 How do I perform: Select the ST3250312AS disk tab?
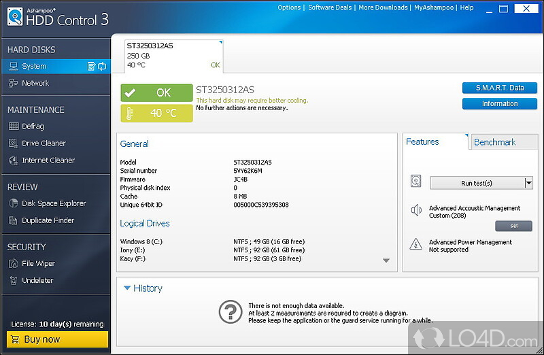pyautogui.click(x=173, y=56)
